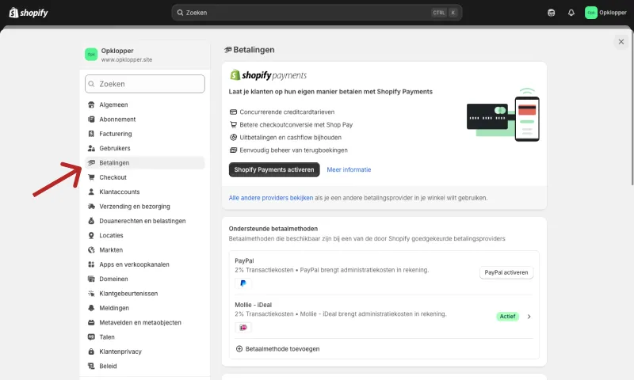Click the iDeal logo badge
Viewport: 634px width, 380px height.
tap(243, 327)
